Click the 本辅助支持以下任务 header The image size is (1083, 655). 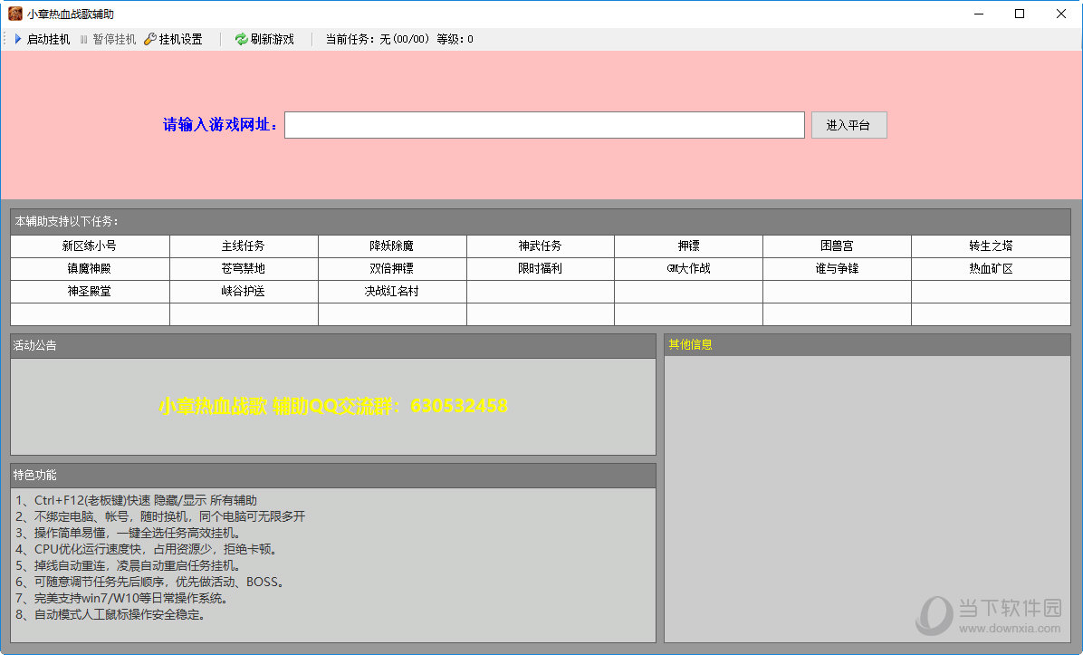coord(540,222)
